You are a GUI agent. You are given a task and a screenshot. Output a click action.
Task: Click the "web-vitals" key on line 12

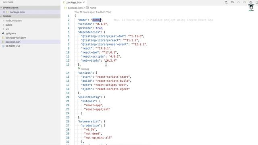pos(90,60)
